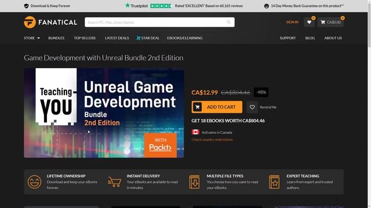This screenshot has height=208, width=371.
Task: Click the Expert Teaching star book icon
Action: click(274, 182)
